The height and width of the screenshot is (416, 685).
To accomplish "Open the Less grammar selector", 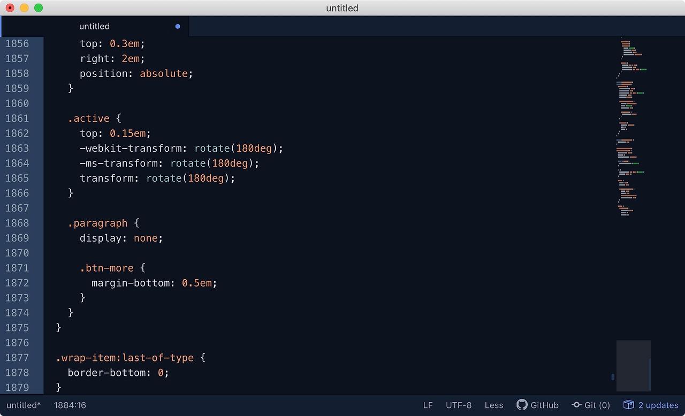I will pyautogui.click(x=493, y=405).
